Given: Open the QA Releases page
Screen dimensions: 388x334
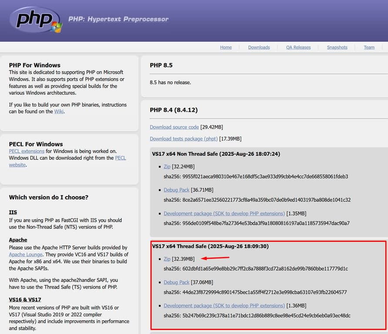Looking at the screenshot, I should [x=298, y=47].
